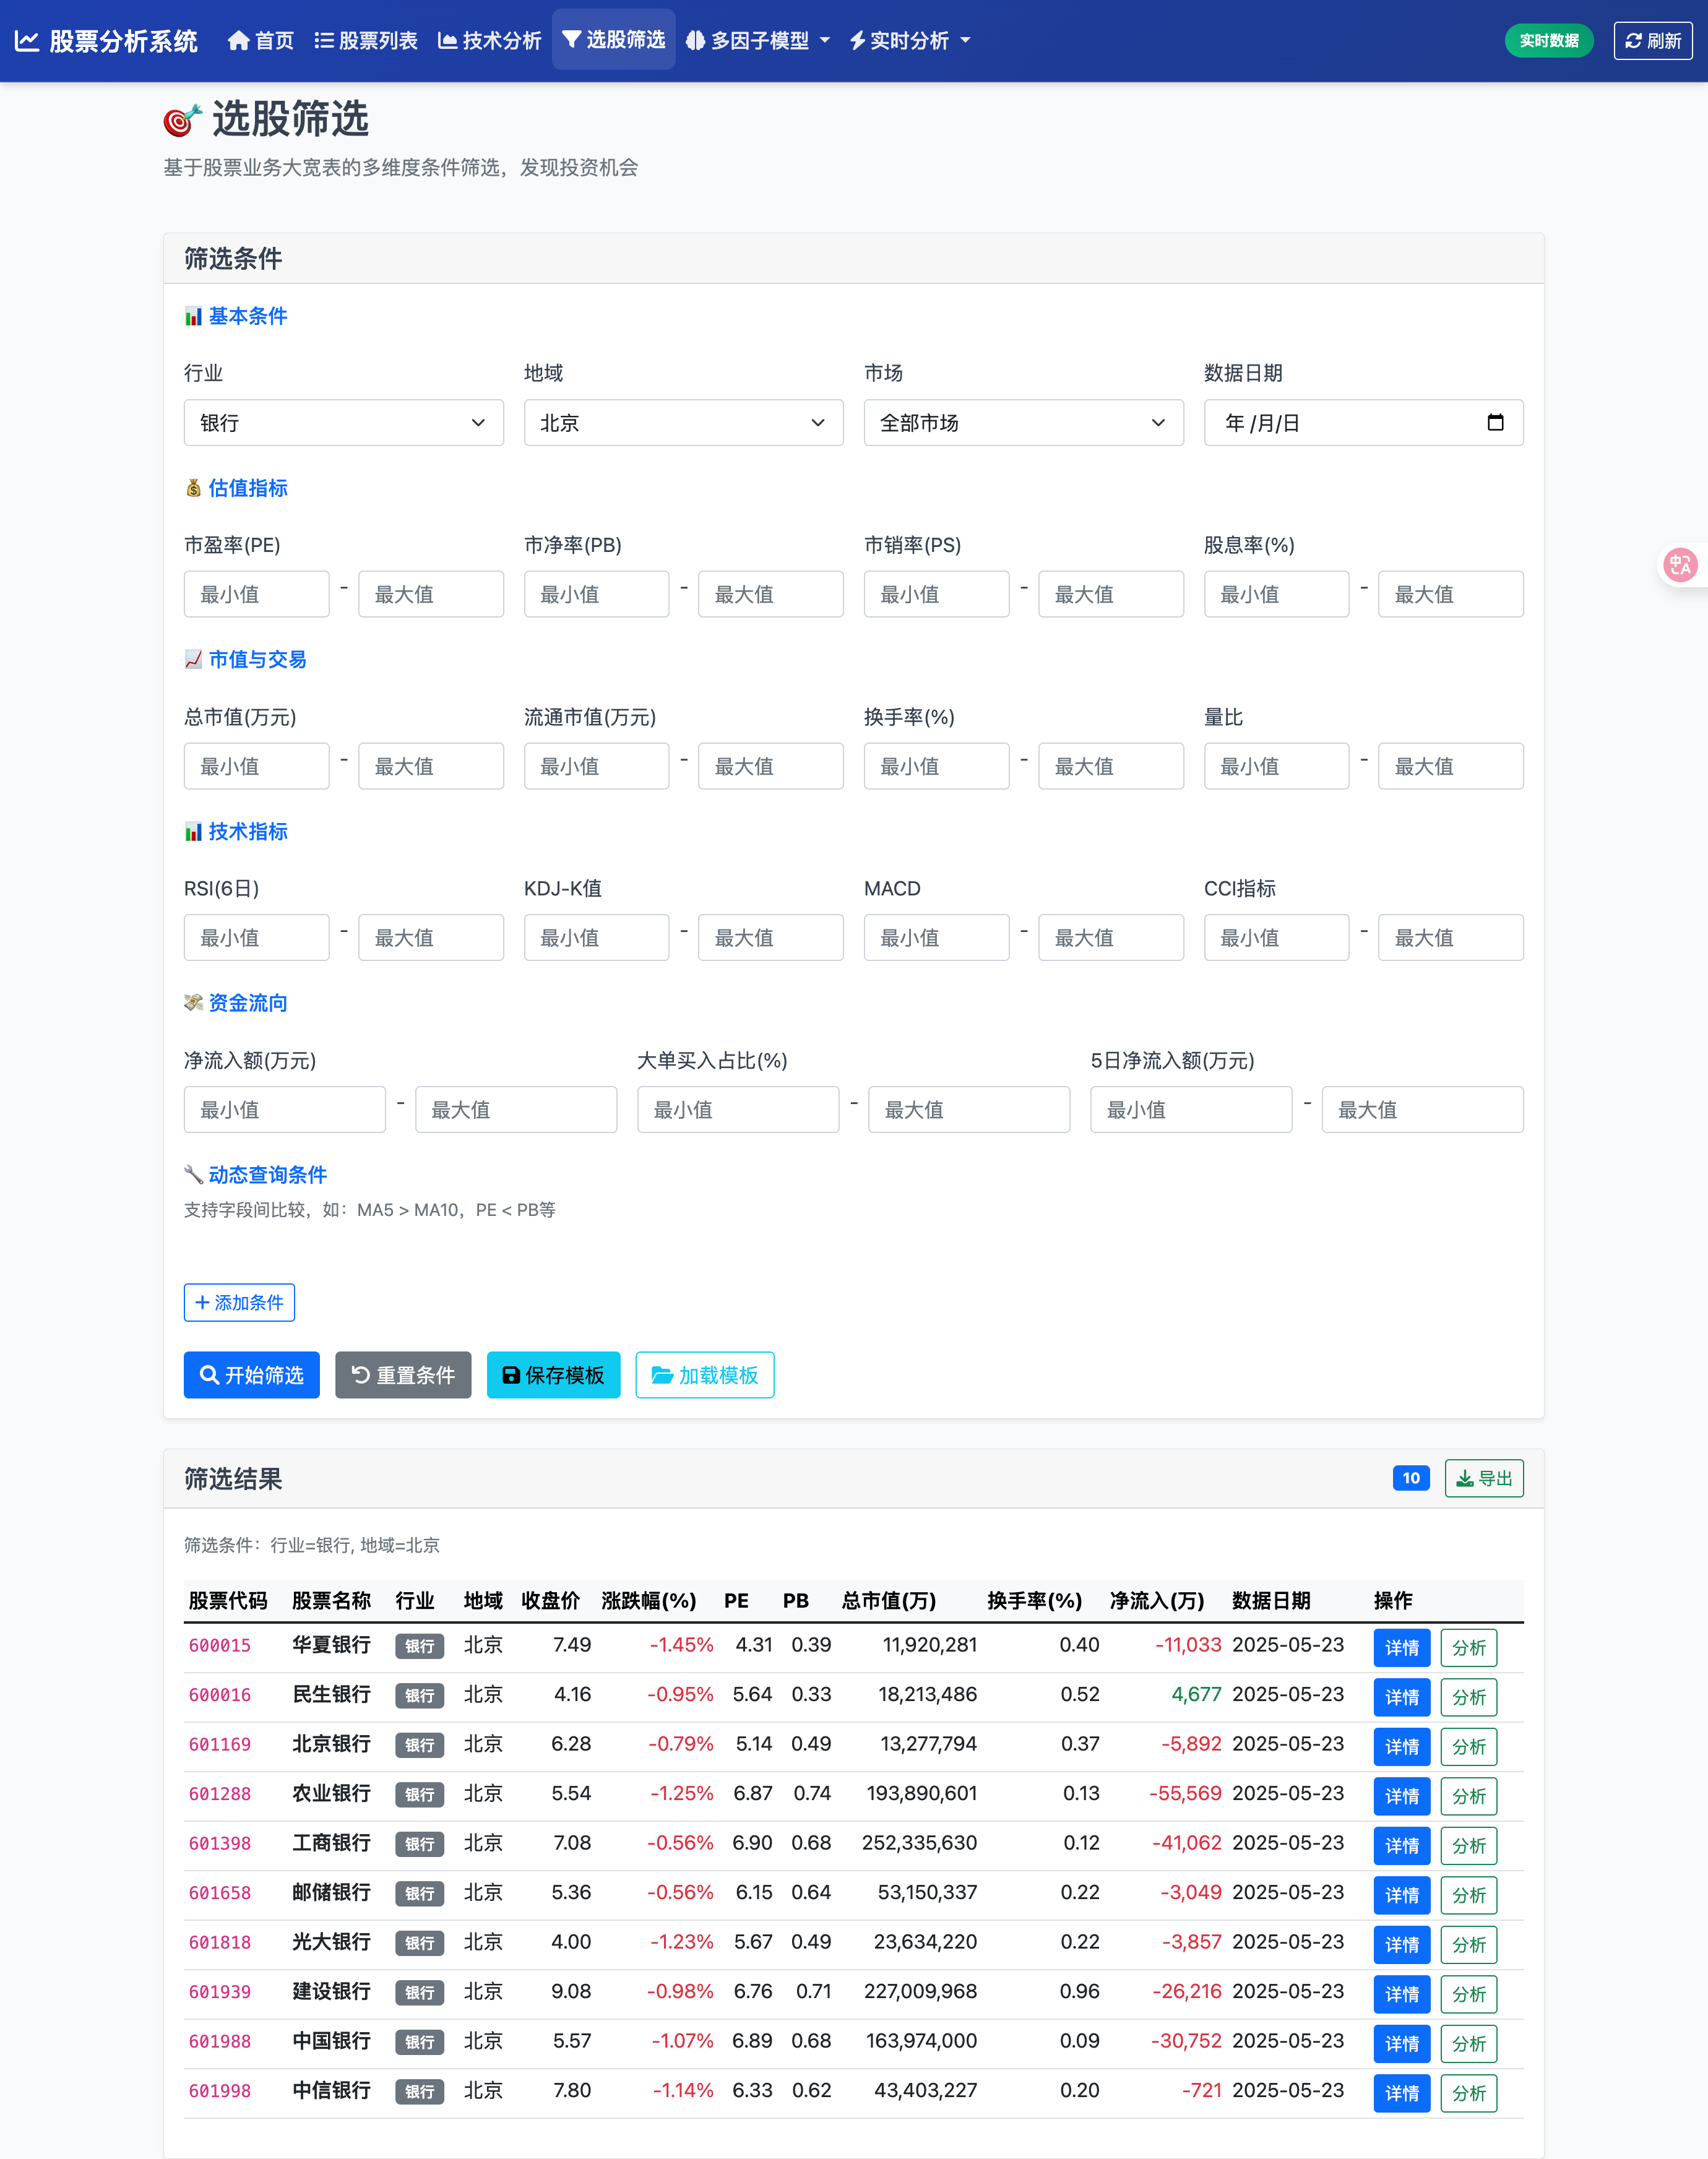Image resolution: width=1708 pixels, height=2159 pixels.
Task: Open the 市场 dropdown showing 全部市场
Action: pyautogui.click(x=1023, y=423)
